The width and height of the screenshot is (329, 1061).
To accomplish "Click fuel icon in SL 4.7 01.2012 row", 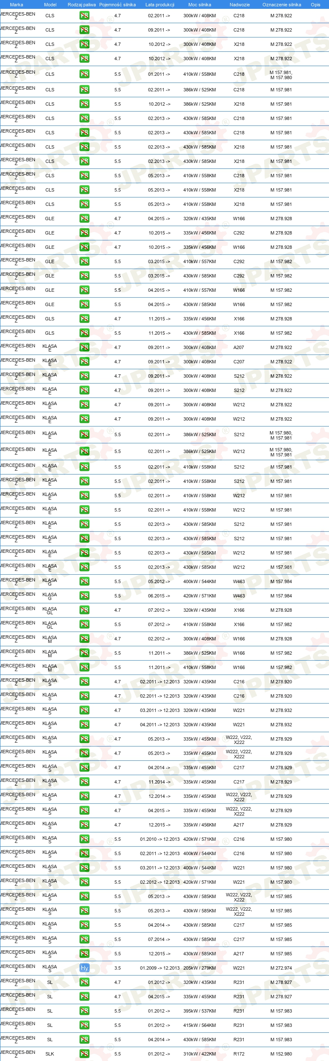I will pos(84,982).
